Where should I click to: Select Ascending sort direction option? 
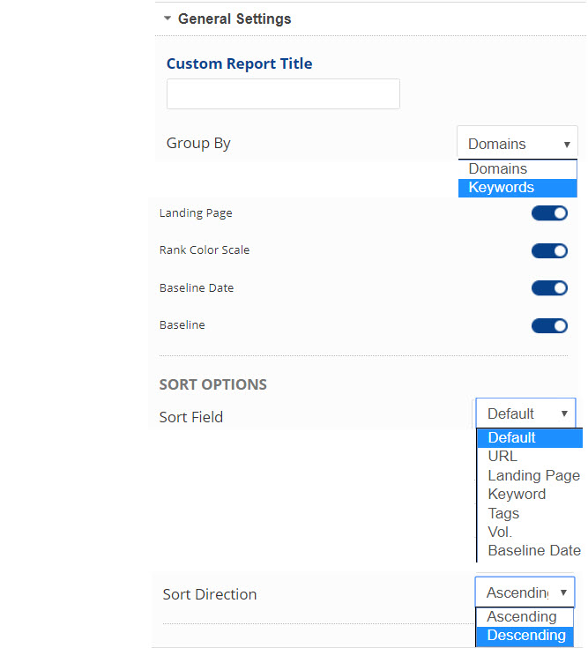524,617
